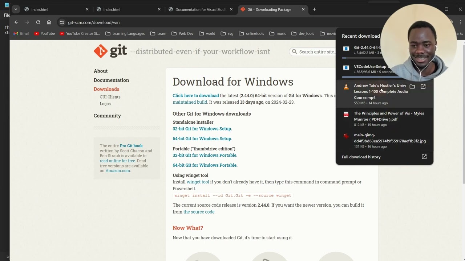
Task: Click the browser forward arrow
Action: tap(27, 22)
